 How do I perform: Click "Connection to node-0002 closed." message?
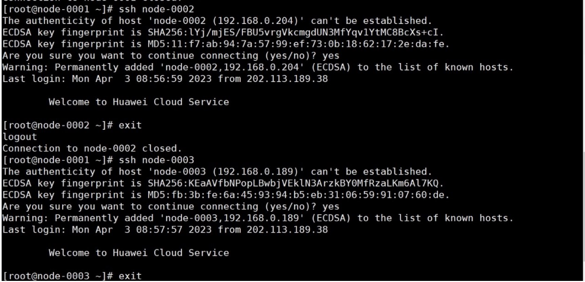[92, 148]
